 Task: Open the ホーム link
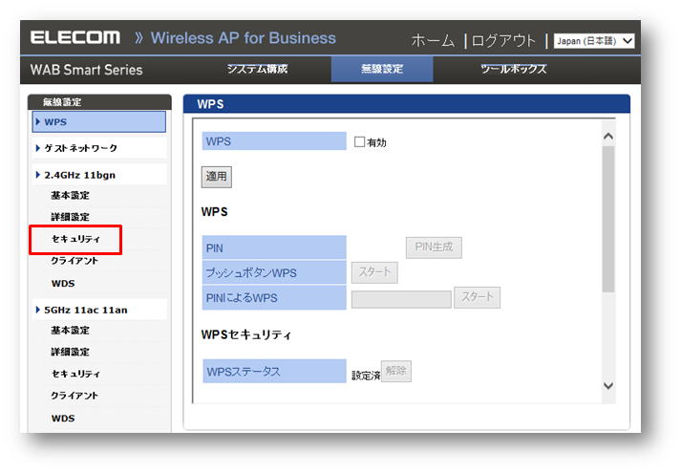click(433, 41)
